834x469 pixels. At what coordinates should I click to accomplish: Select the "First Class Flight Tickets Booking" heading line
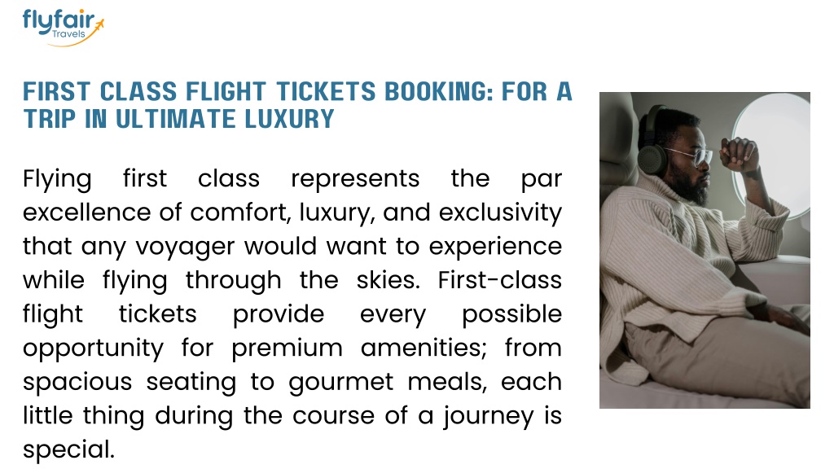[x=297, y=91]
